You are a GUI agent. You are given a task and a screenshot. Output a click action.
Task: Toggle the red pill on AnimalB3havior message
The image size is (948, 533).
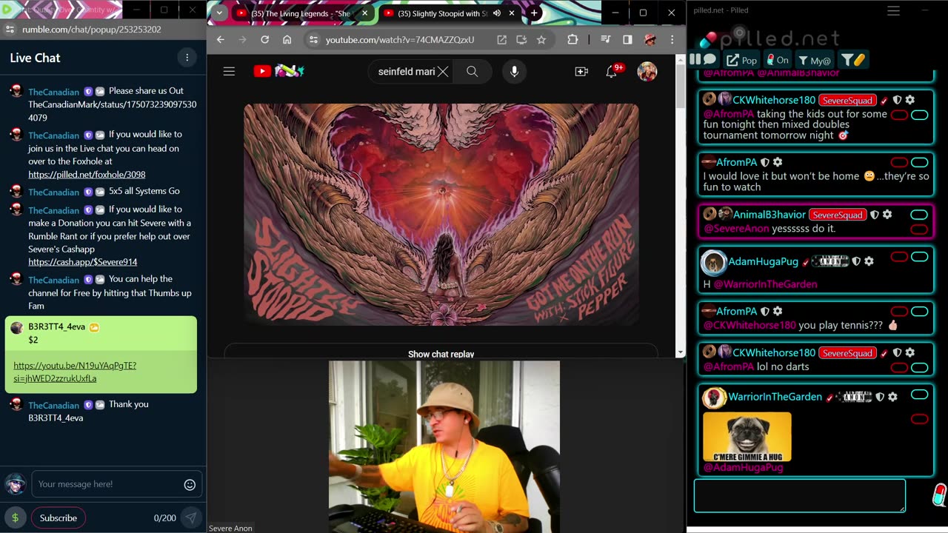tap(919, 229)
